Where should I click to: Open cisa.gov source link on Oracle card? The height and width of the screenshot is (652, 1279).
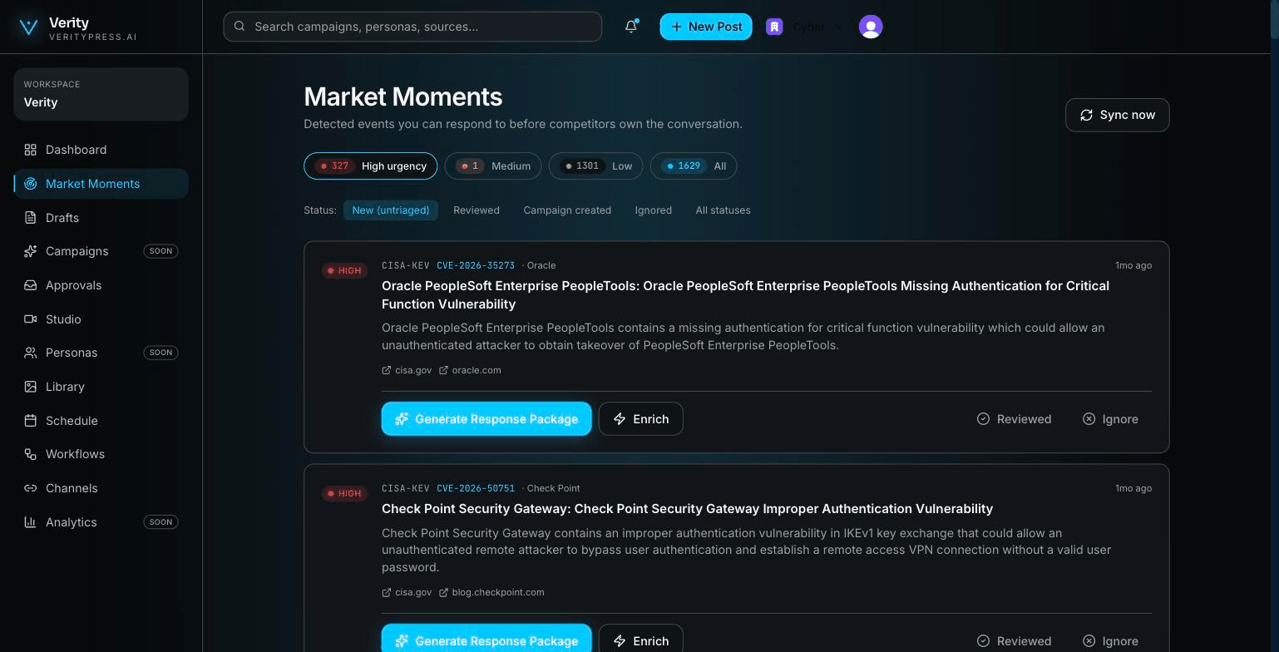tap(407, 370)
